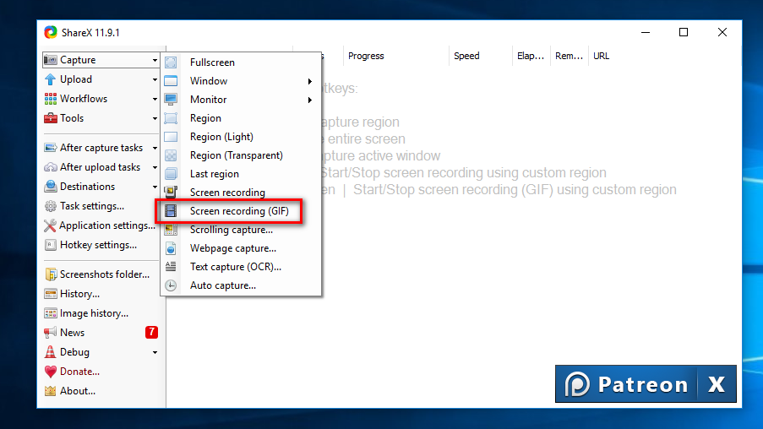Choose Scrolling capture... menu entry

(x=241, y=230)
